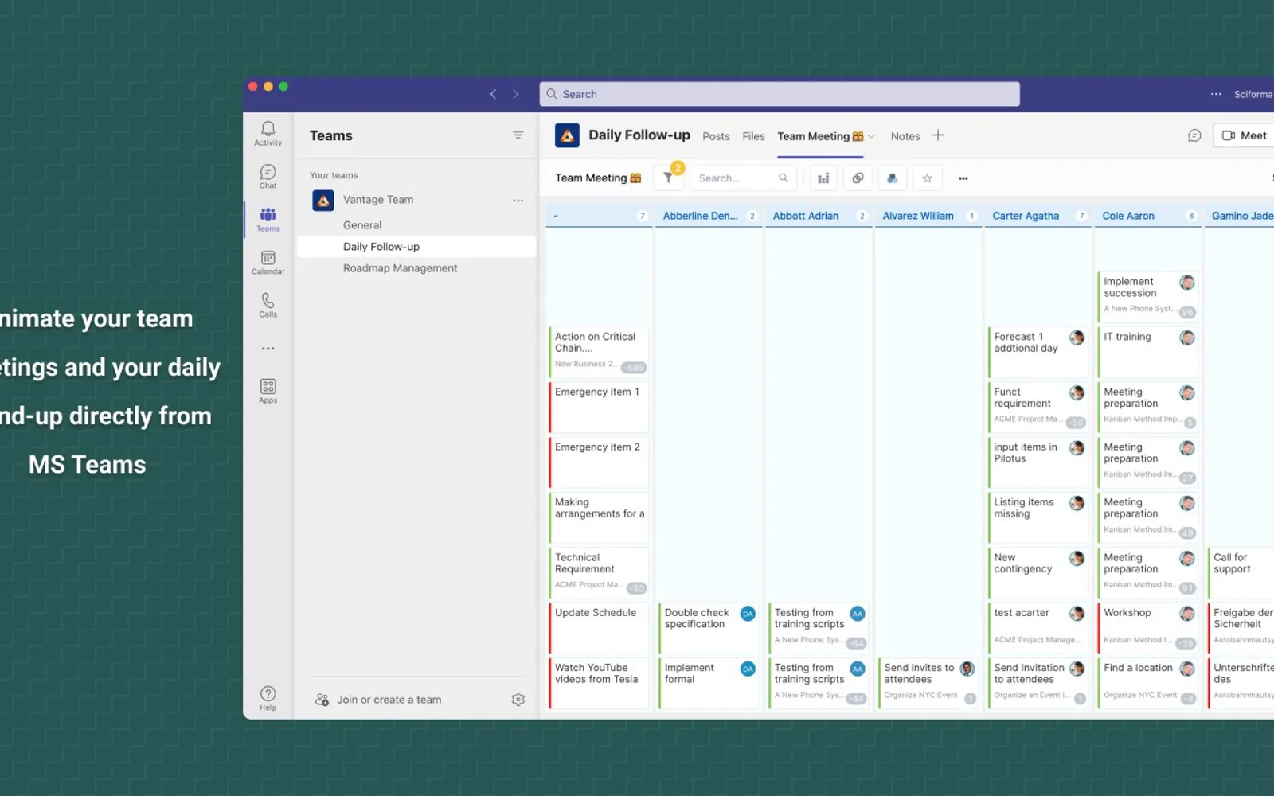Open the Calendar sidebar icon

[268, 262]
